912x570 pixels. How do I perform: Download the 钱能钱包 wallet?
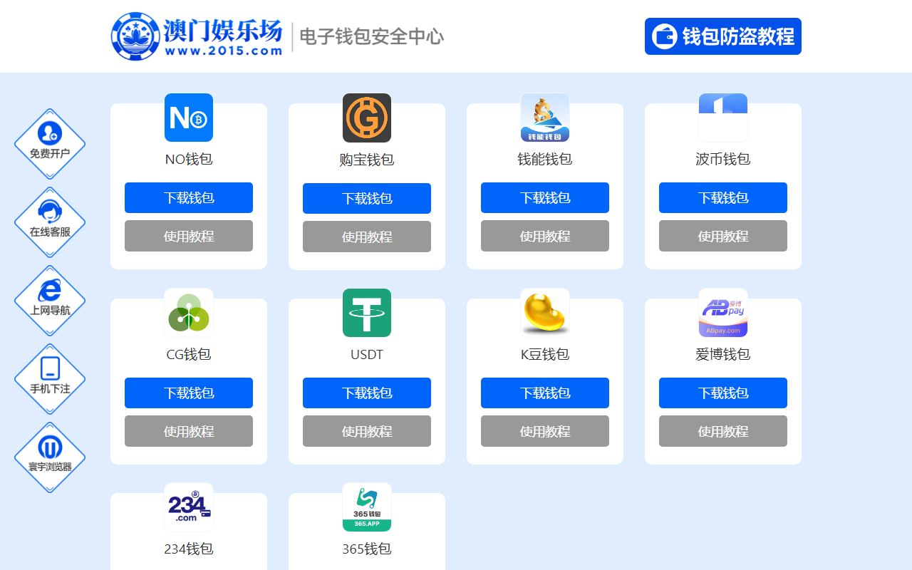545,197
